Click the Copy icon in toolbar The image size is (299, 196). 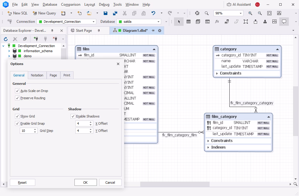click(x=134, y=13)
